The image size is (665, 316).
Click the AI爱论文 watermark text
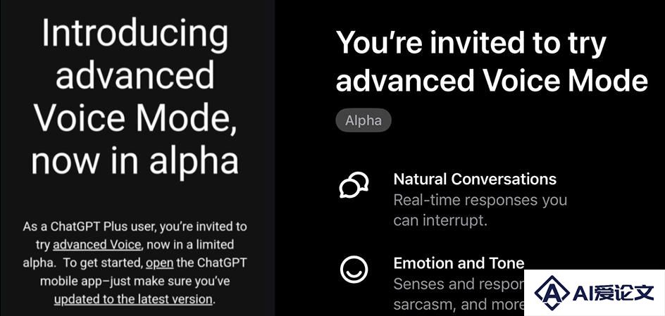tap(613, 292)
